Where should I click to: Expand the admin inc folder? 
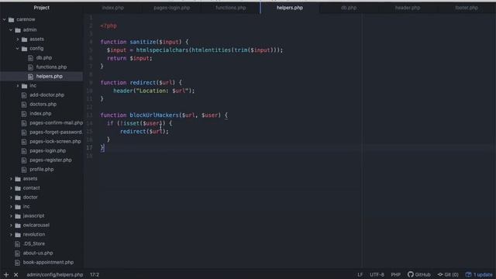tap(18, 86)
